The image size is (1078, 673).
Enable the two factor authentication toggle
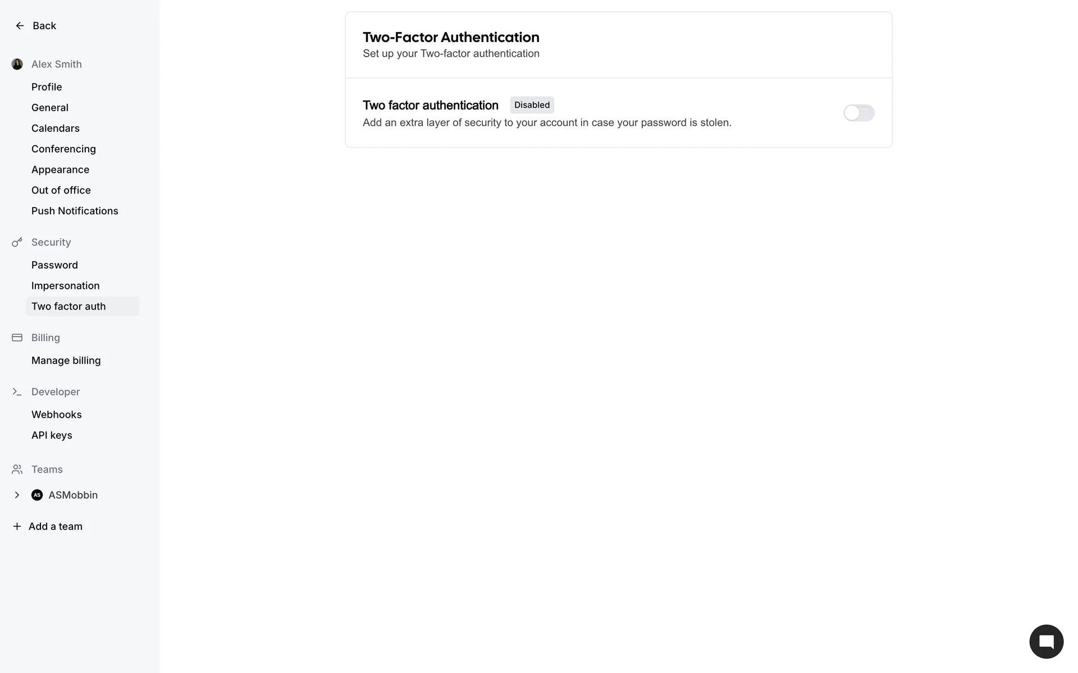[x=859, y=113]
